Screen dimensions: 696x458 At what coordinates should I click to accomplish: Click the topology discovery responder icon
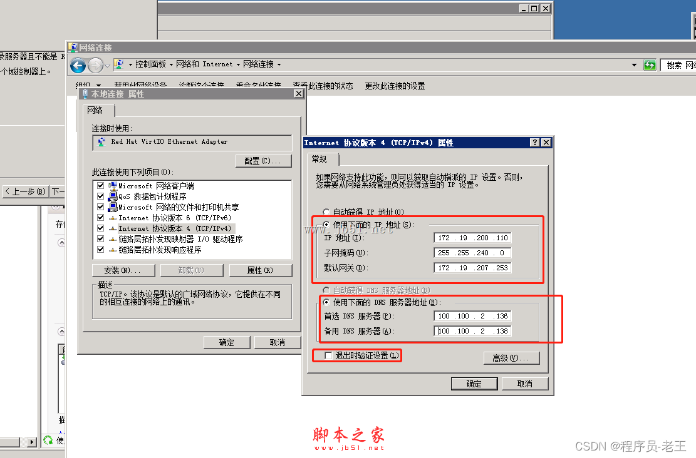pos(113,250)
